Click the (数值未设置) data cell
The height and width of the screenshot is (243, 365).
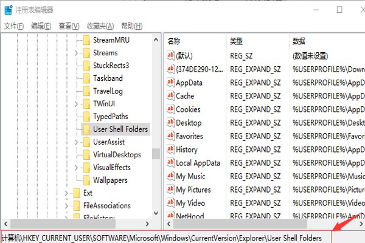tap(310, 56)
